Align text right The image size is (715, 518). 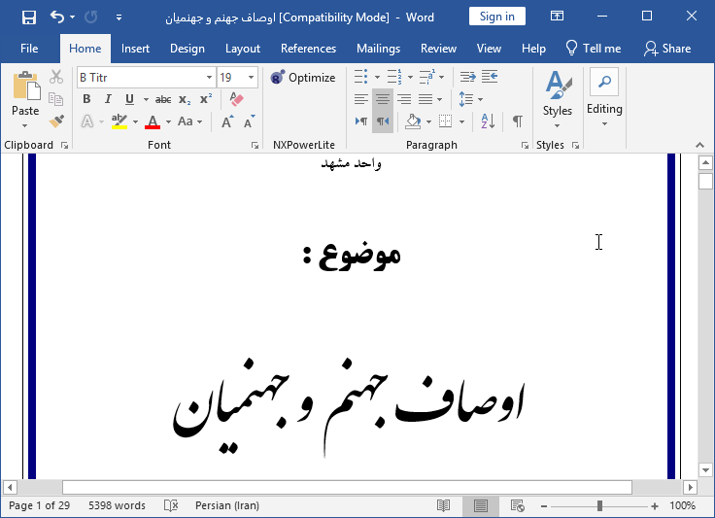click(404, 99)
